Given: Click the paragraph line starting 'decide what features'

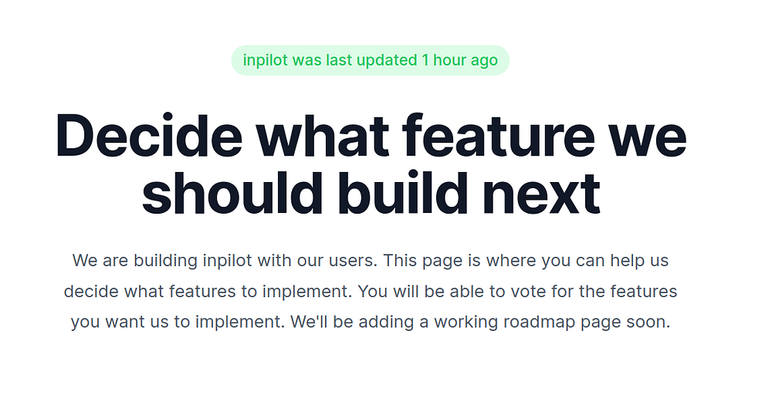Looking at the screenshot, I should click(x=371, y=291).
